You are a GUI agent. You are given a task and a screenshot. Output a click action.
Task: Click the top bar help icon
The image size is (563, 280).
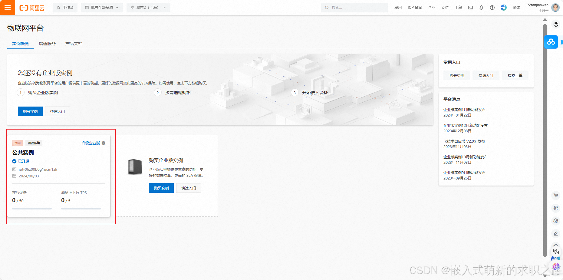point(492,8)
